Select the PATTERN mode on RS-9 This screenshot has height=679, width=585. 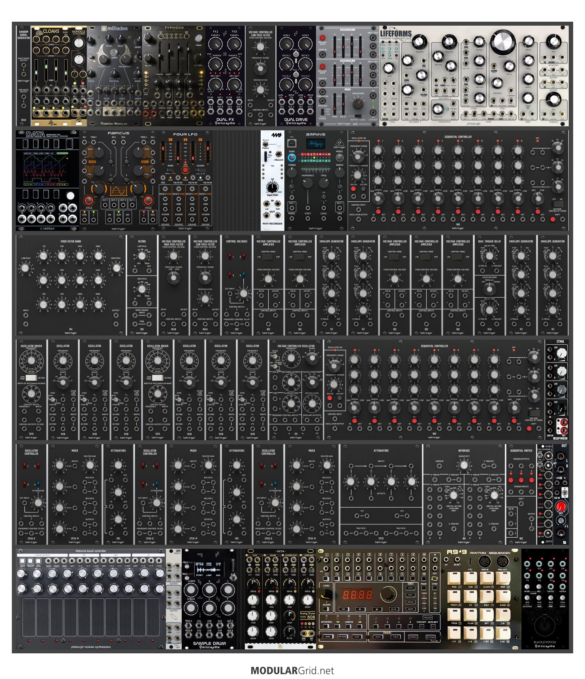tap(342, 637)
